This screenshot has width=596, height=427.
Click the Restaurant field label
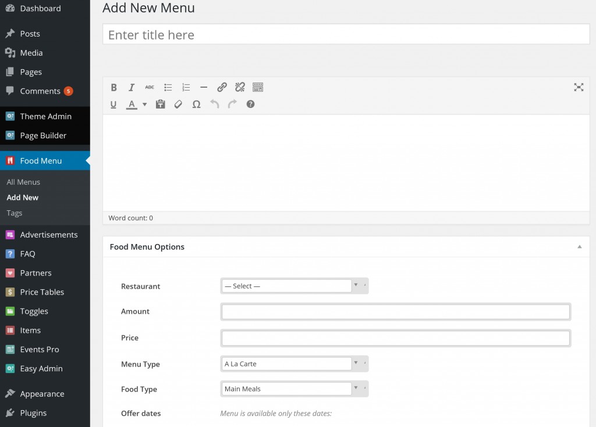click(x=141, y=286)
